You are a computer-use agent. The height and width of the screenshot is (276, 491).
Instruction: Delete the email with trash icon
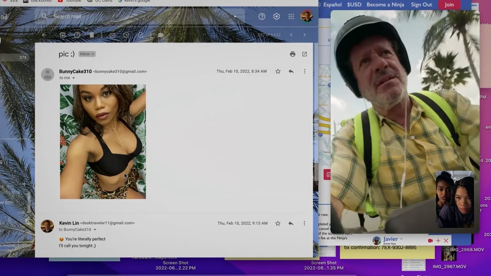(x=92, y=35)
